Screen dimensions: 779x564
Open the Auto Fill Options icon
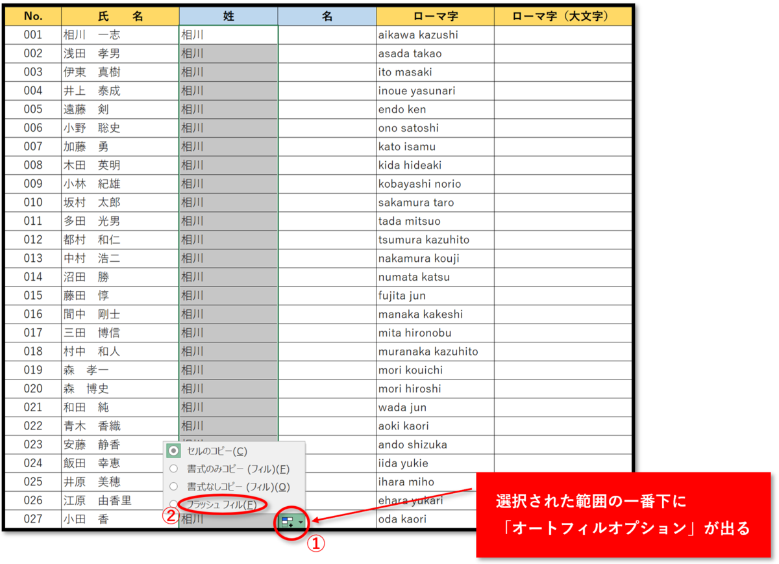[x=288, y=520]
